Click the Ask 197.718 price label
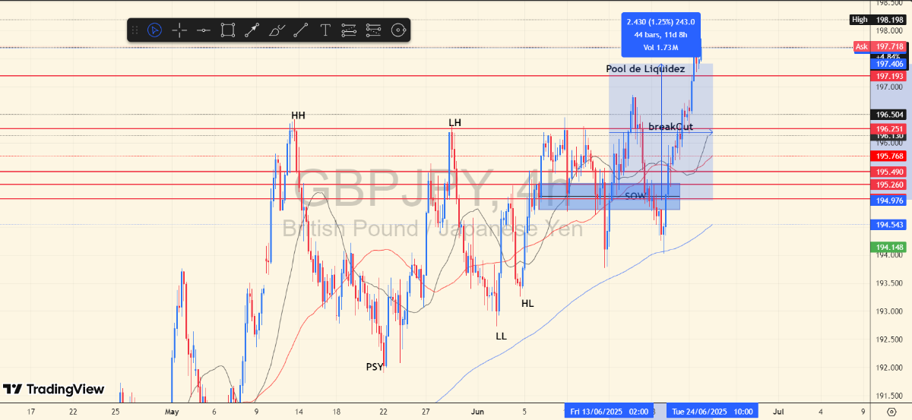This screenshot has height=420, width=912. coord(881,47)
